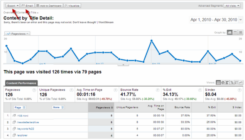Click the Visualize button
This screenshot has width=245, height=140.
tap(72, 6)
